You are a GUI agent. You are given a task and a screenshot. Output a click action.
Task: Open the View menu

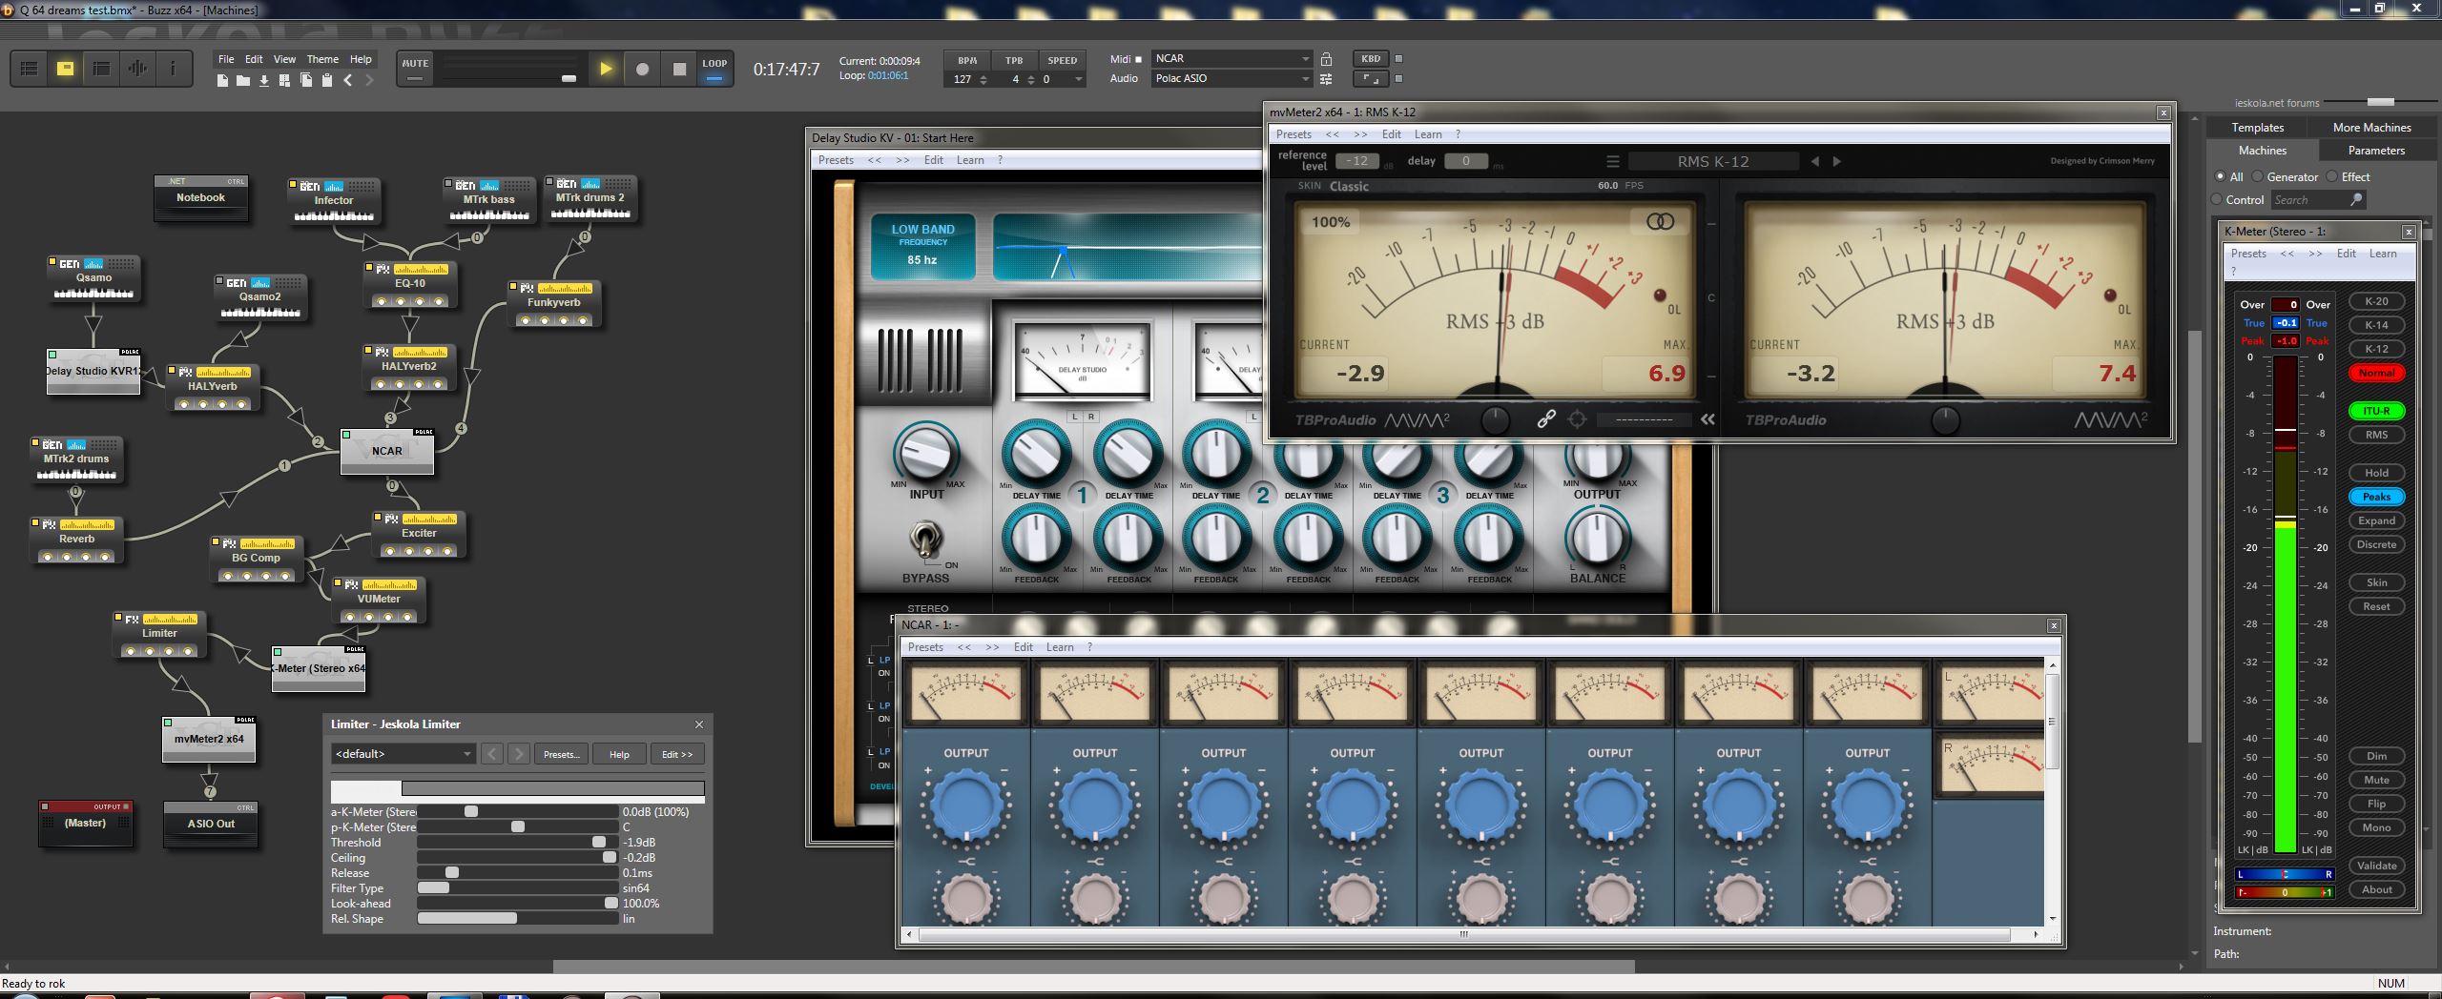point(284,59)
